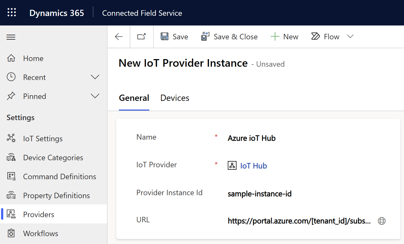Open the Dynamics 365 app launcher

tap(12, 12)
